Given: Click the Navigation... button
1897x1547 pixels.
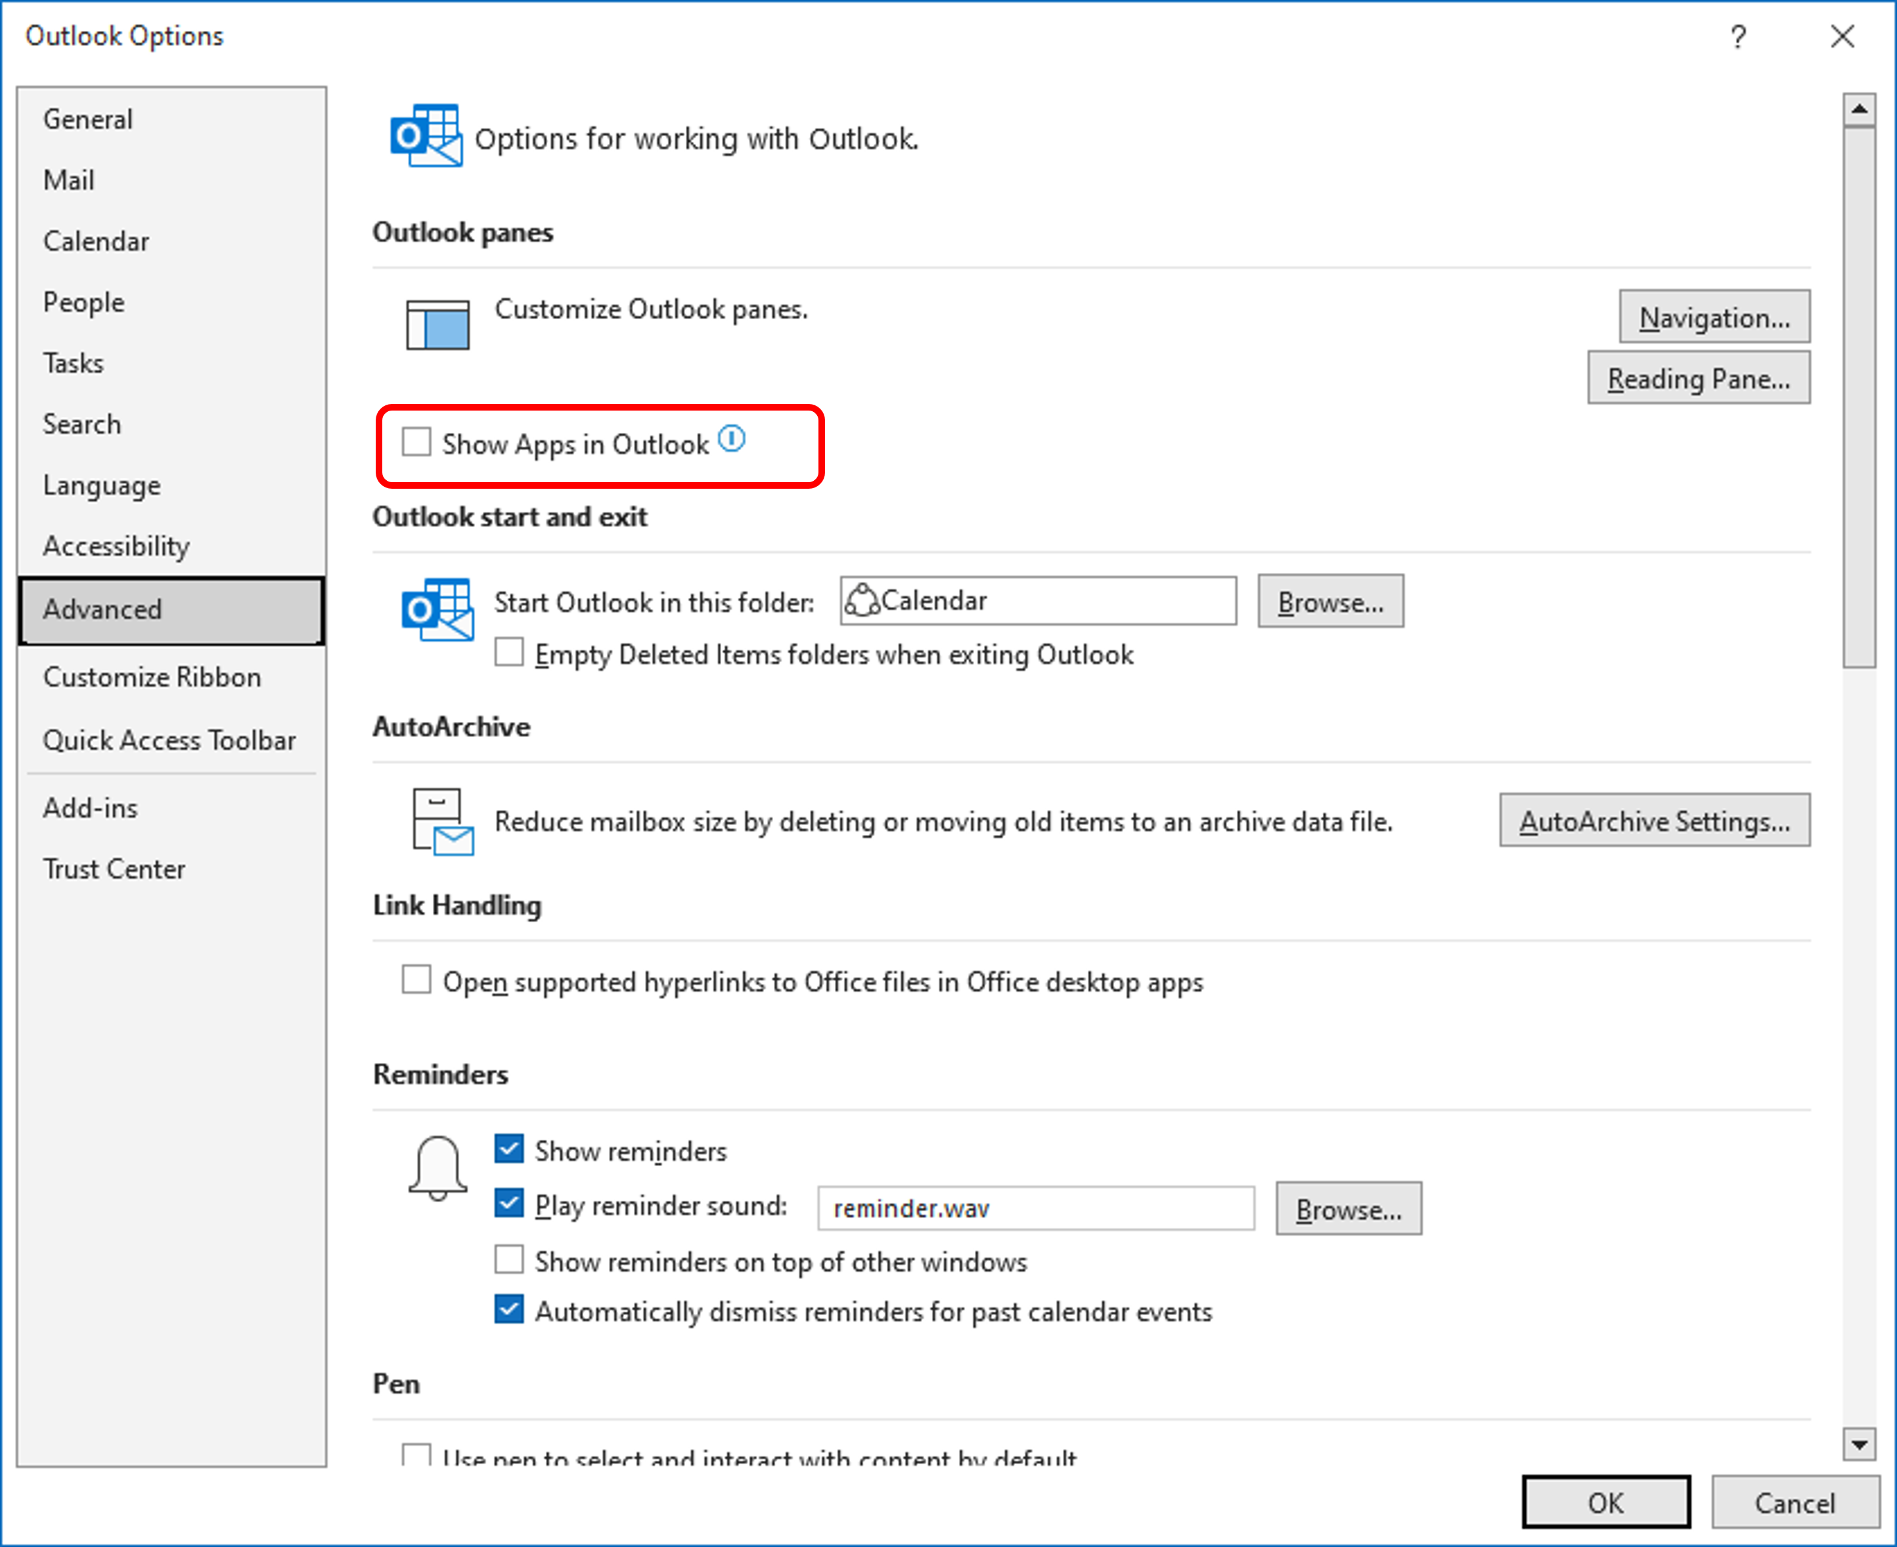Looking at the screenshot, I should click(1714, 317).
